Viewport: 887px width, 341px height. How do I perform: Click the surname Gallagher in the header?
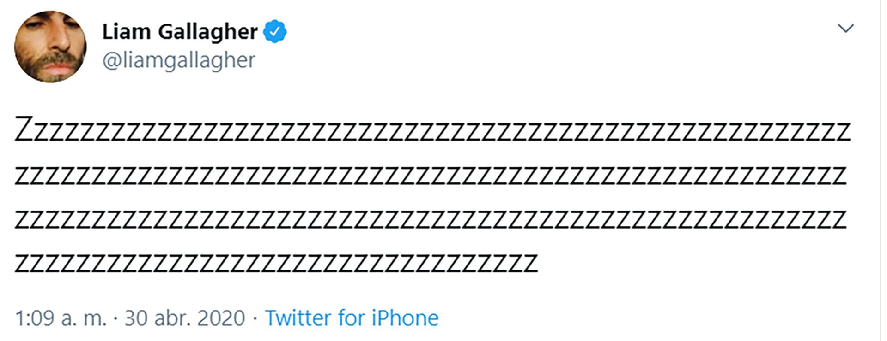click(x=208, y=32)
